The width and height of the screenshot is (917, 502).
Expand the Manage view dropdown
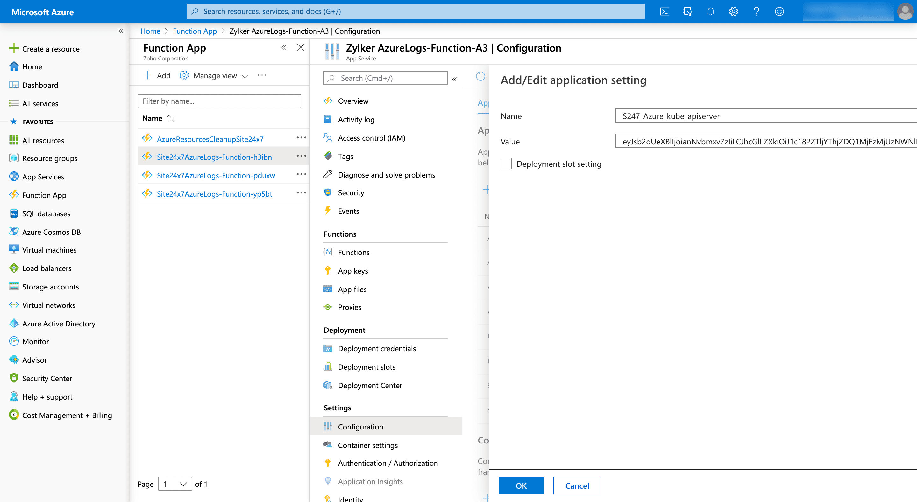(x=245, y=75)
